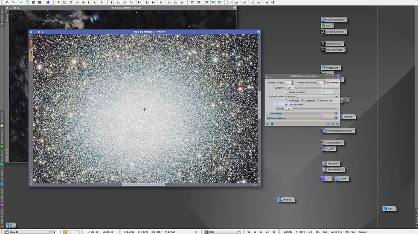Open the Star_Reduction process icon
The image size is (418, 234).
[x=334, y=170]
